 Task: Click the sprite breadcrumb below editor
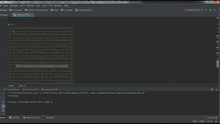point(11,86)
